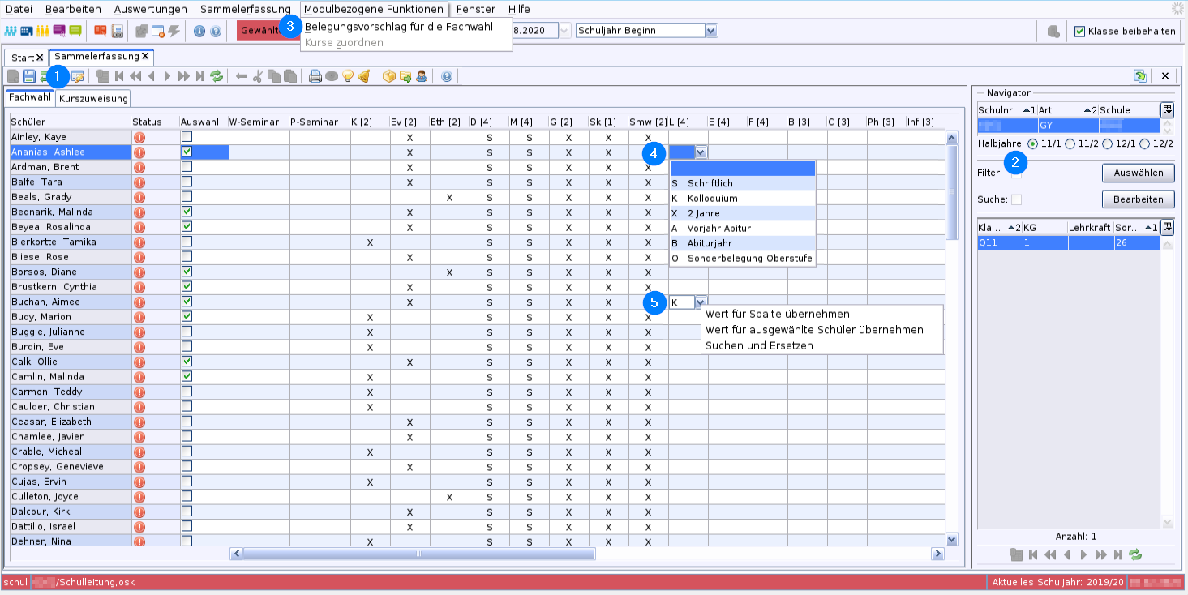The image size is (1188, 595).
Task: Check the Auswahl box for Balfe, Tara
Action: [187, 181]
